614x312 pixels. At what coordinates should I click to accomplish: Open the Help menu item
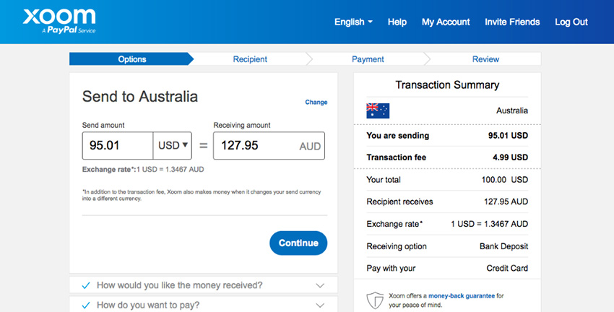(397, 22)
